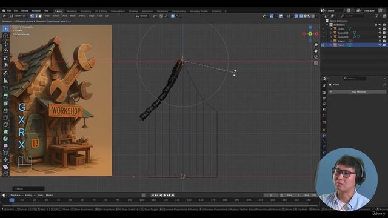Image resolution: width=388 pixels, height=218 pixels.
Task: Hide Cube object with its eye icon
Action: (380, 29)
